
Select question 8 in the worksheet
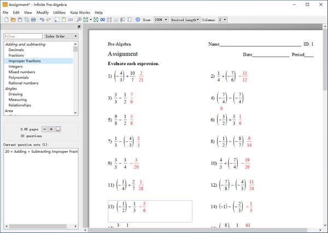231,141
